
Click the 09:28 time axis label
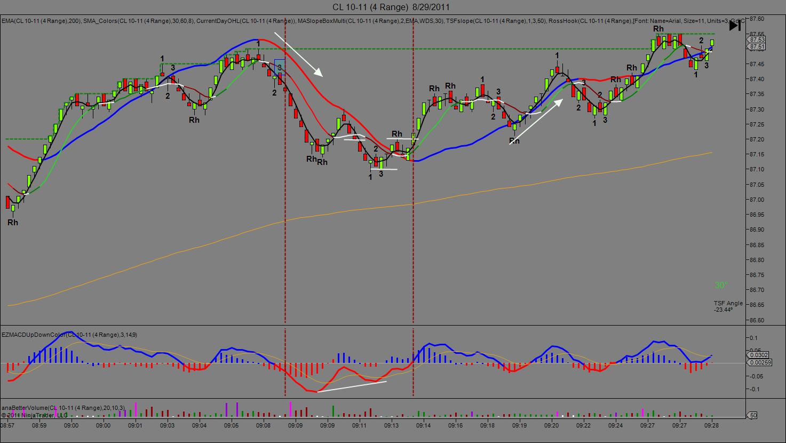click(711, 426)
